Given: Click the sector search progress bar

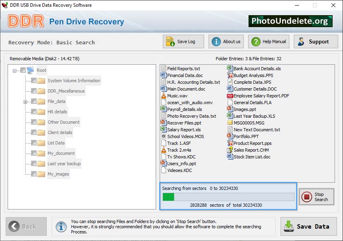Looking at the screenshot, I should [229, 197].
